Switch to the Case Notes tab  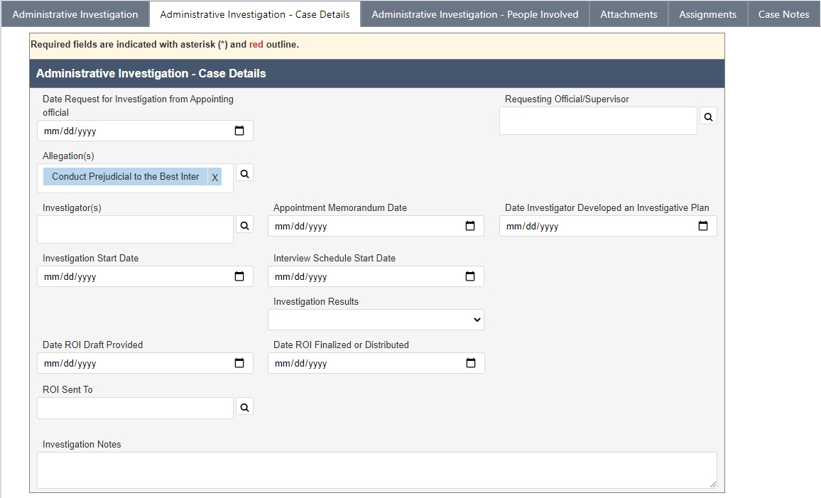[784, 14]
